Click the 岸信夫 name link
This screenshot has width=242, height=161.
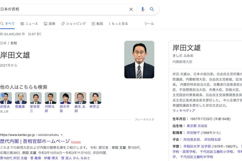click(5, 107)
